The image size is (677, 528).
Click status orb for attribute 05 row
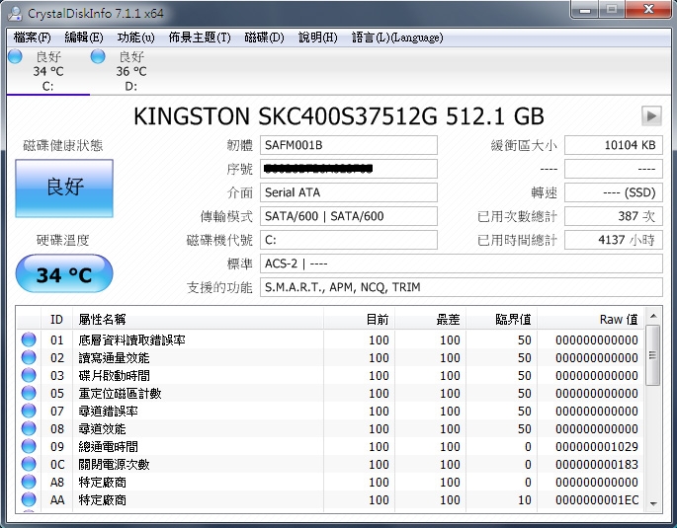[29, 393]
